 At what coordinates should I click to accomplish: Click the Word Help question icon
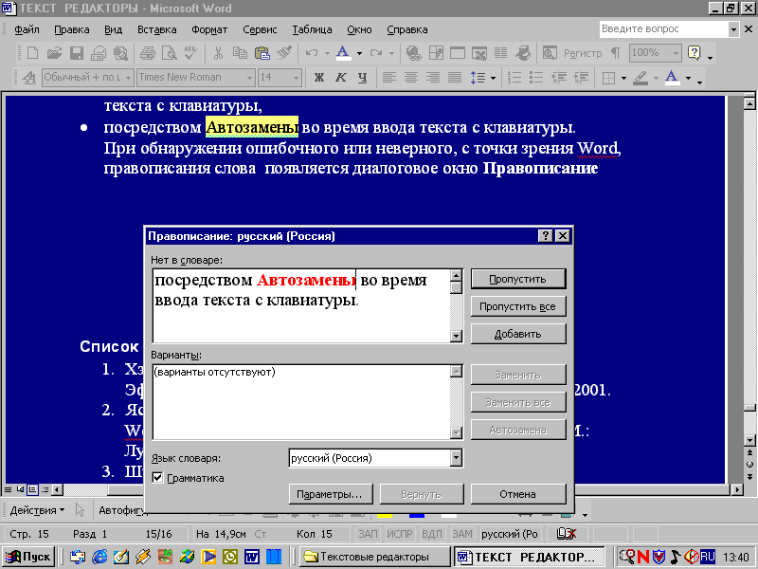695,53
